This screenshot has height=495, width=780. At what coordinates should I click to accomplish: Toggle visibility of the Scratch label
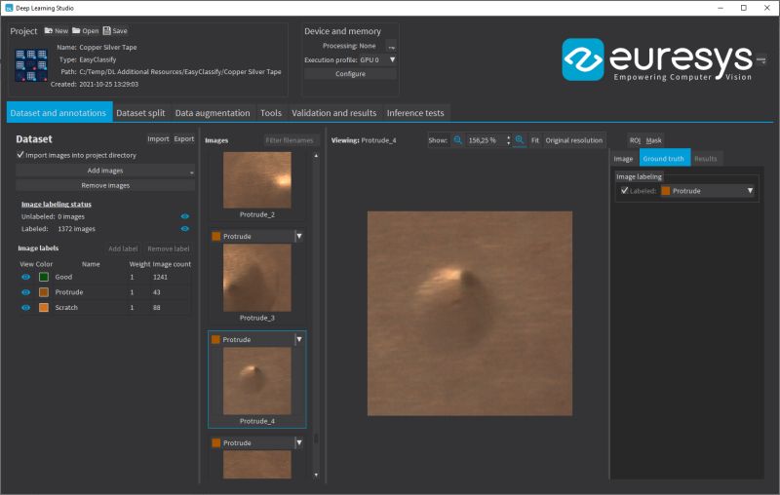coord(26,308)
